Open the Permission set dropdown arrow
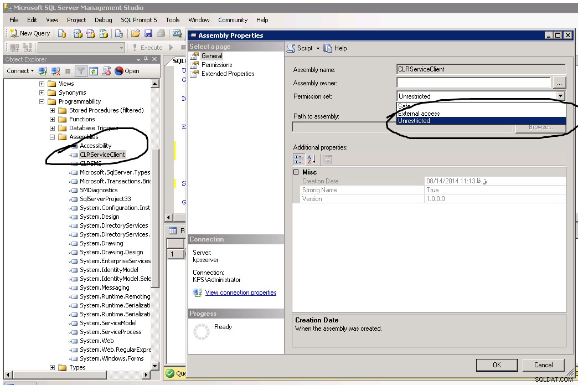 (561, 96)
